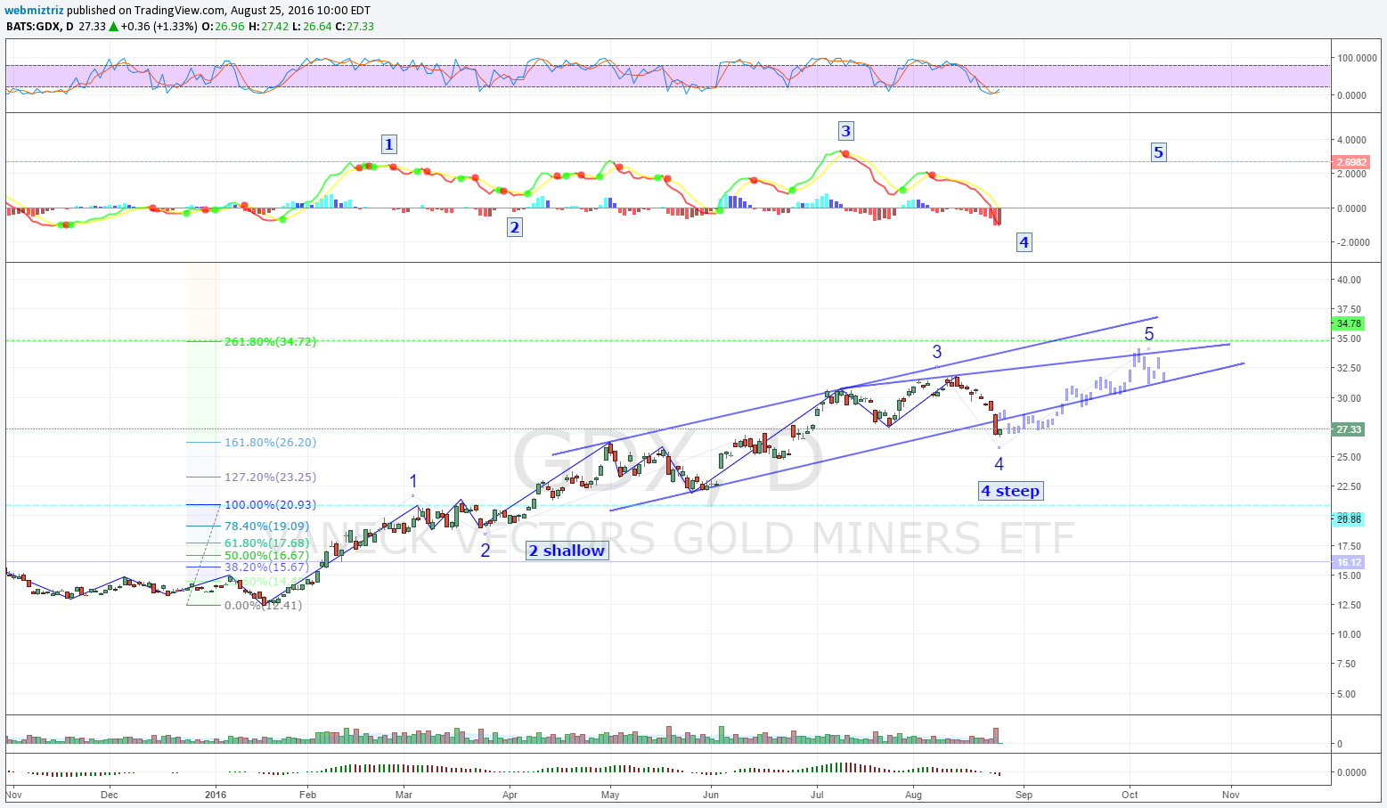Click boxed wave label 3 in oscillator pane
The image size is (1387, 808).
pos(845,131)
